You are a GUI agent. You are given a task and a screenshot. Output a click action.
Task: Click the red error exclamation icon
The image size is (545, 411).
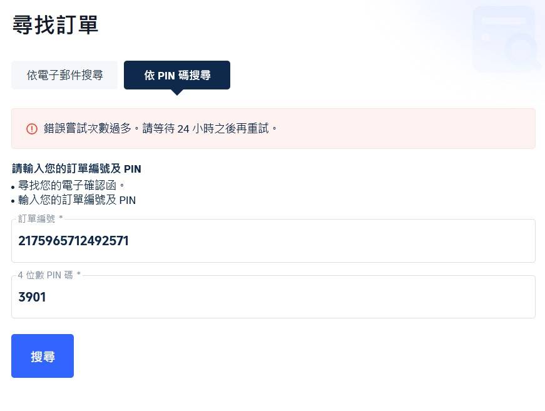[32, 128]
